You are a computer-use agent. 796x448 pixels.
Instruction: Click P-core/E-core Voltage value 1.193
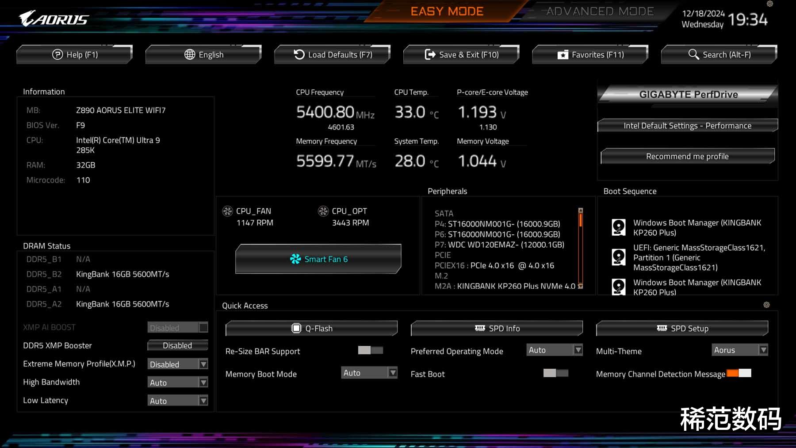pos(477,112)
